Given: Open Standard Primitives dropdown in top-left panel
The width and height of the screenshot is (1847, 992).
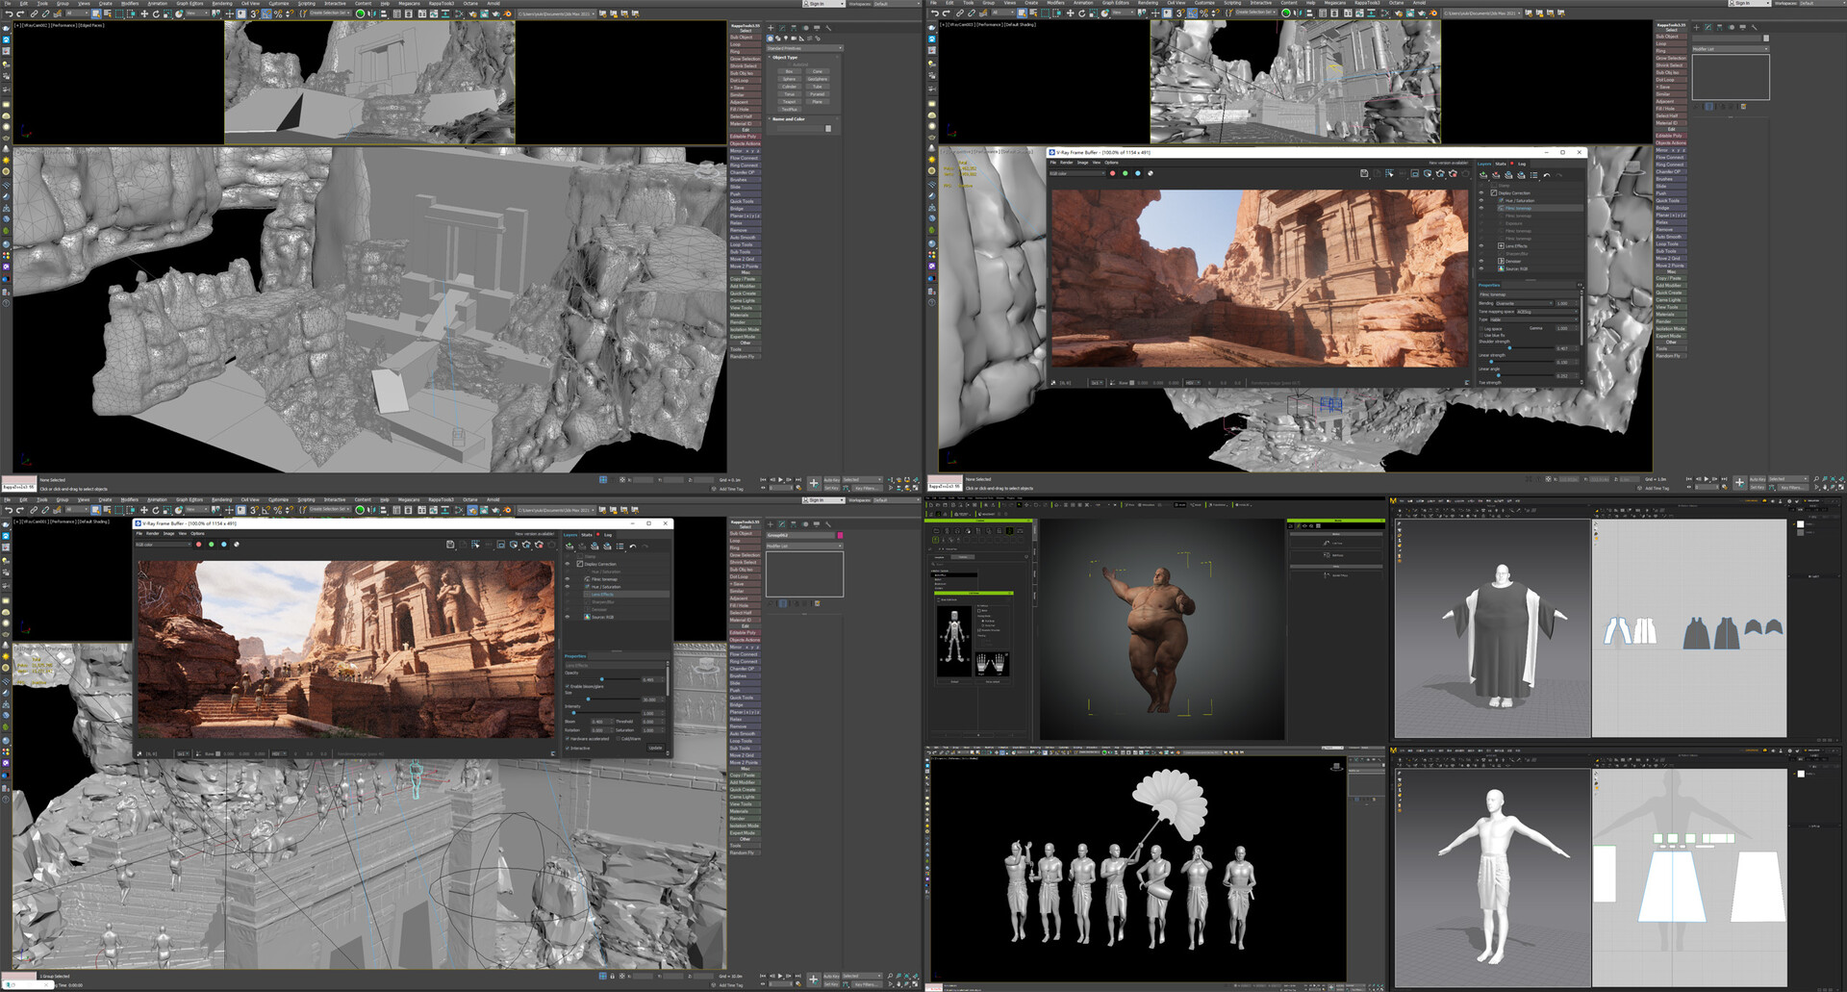Looking at the screenshot, I should [804, 48].
